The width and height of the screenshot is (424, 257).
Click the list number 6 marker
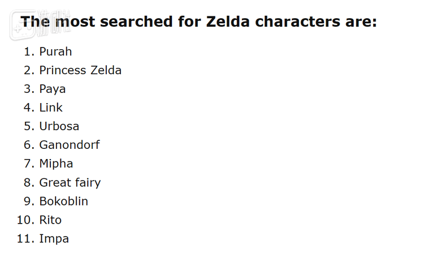click(29, 145)
